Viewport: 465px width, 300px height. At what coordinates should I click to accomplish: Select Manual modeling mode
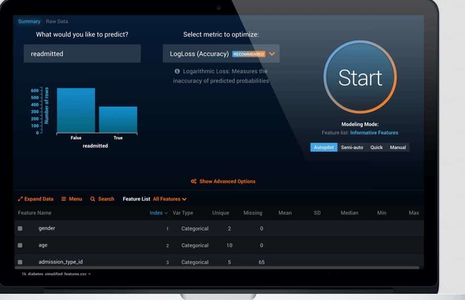[398, 147]
